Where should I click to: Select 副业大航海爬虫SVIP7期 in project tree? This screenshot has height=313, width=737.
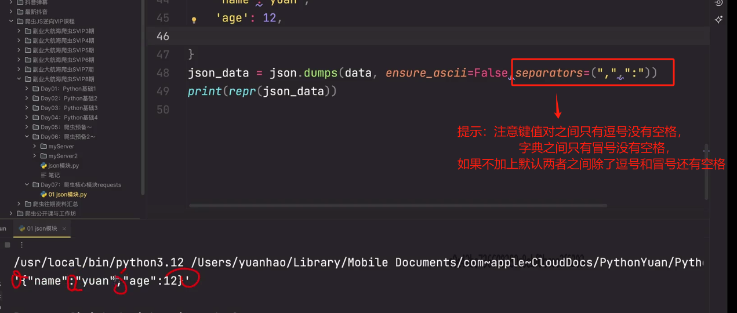63,70
